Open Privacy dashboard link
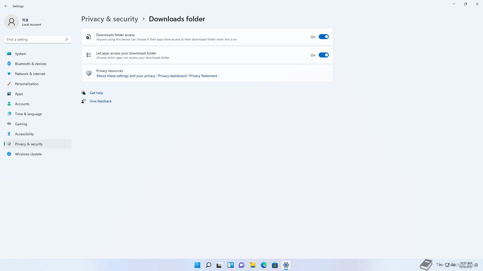483x271 pixels. point(172,76)
